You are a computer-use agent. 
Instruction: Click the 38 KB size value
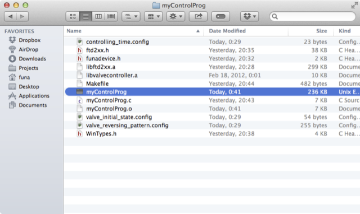(x=319, y=50)
